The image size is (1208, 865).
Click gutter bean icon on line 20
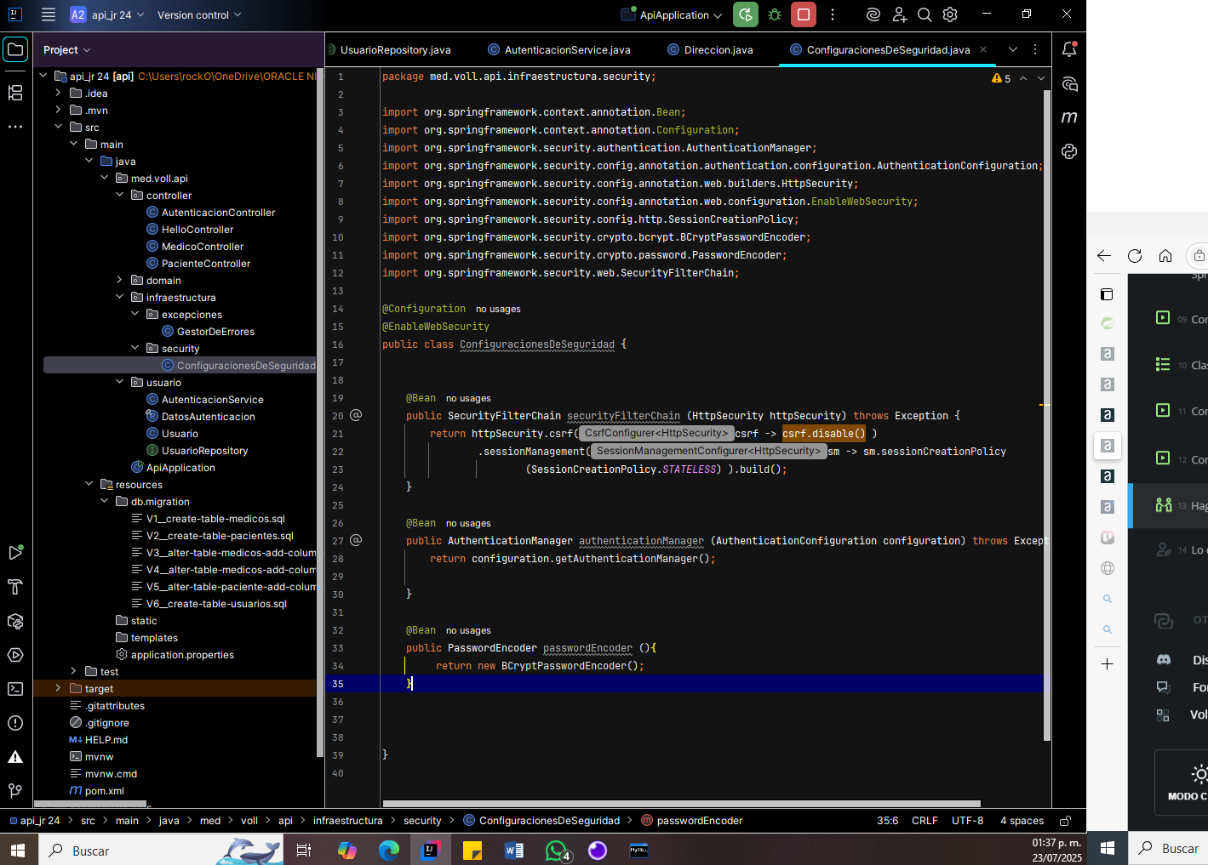click(356, 415)
